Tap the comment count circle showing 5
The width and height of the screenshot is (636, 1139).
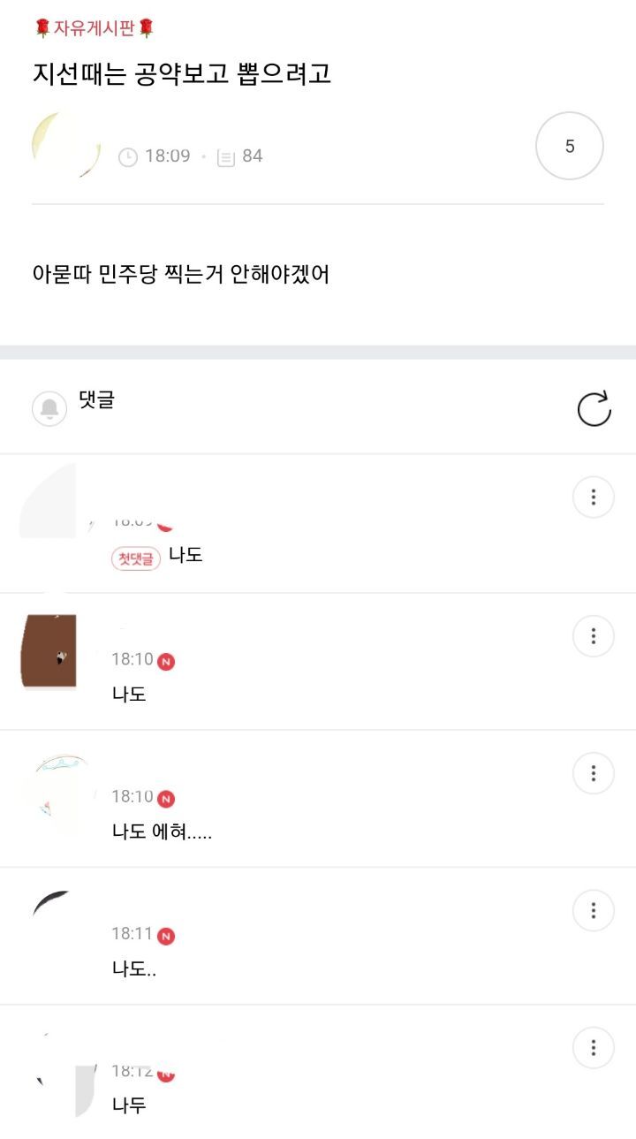click(570, 146)
